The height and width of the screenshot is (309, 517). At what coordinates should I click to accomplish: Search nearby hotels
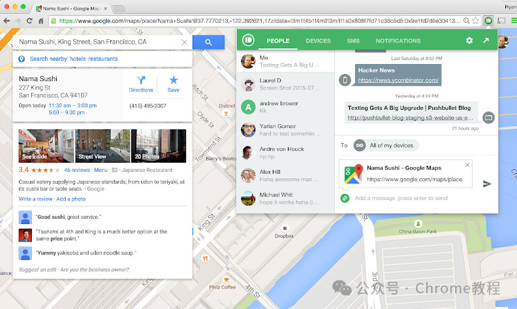pos(78,59)
